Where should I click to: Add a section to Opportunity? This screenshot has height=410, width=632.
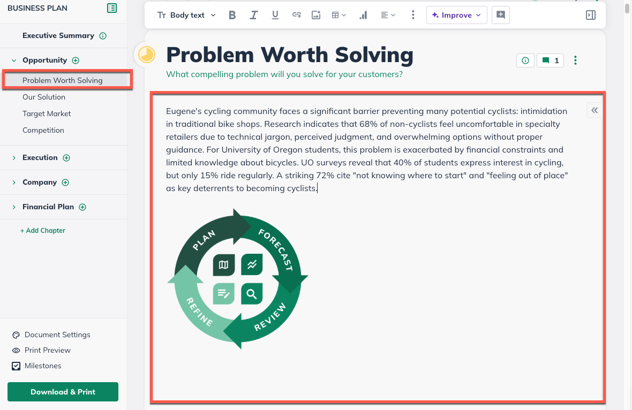coord(76,60)
